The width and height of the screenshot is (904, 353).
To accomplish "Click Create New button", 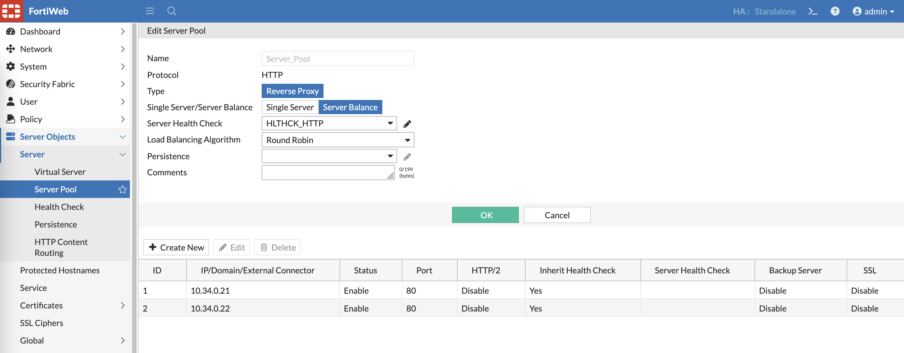I will (176, 247).
